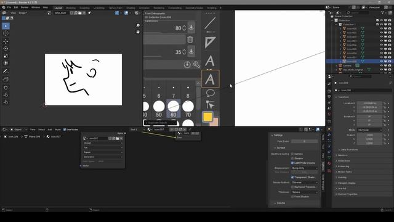This screenshot has width=394, height=222.
Task: Select the Rip Region tool
Action: pyautogui.click(x=6, y=80)
